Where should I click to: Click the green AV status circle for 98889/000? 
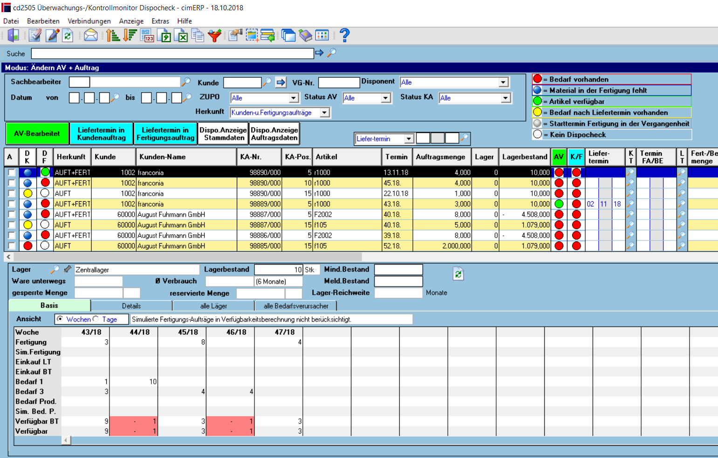click(559, 204)
